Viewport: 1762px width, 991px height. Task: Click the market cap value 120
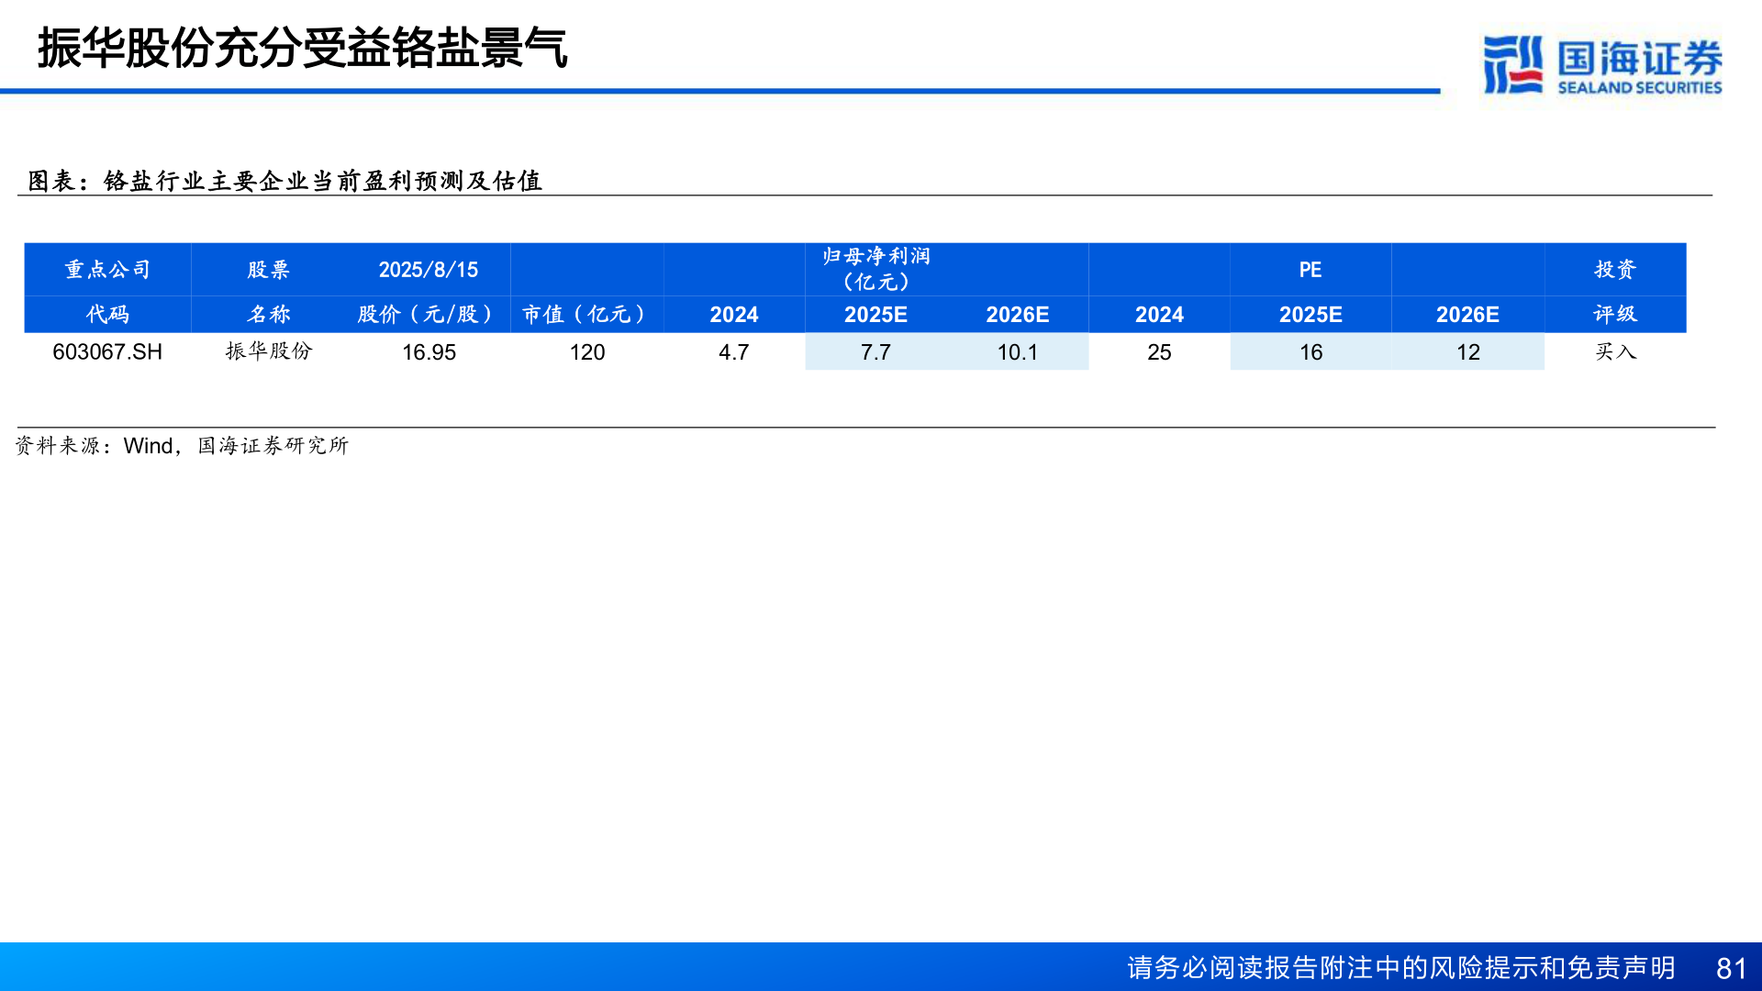pyautogui.click(x=585, y=351)
